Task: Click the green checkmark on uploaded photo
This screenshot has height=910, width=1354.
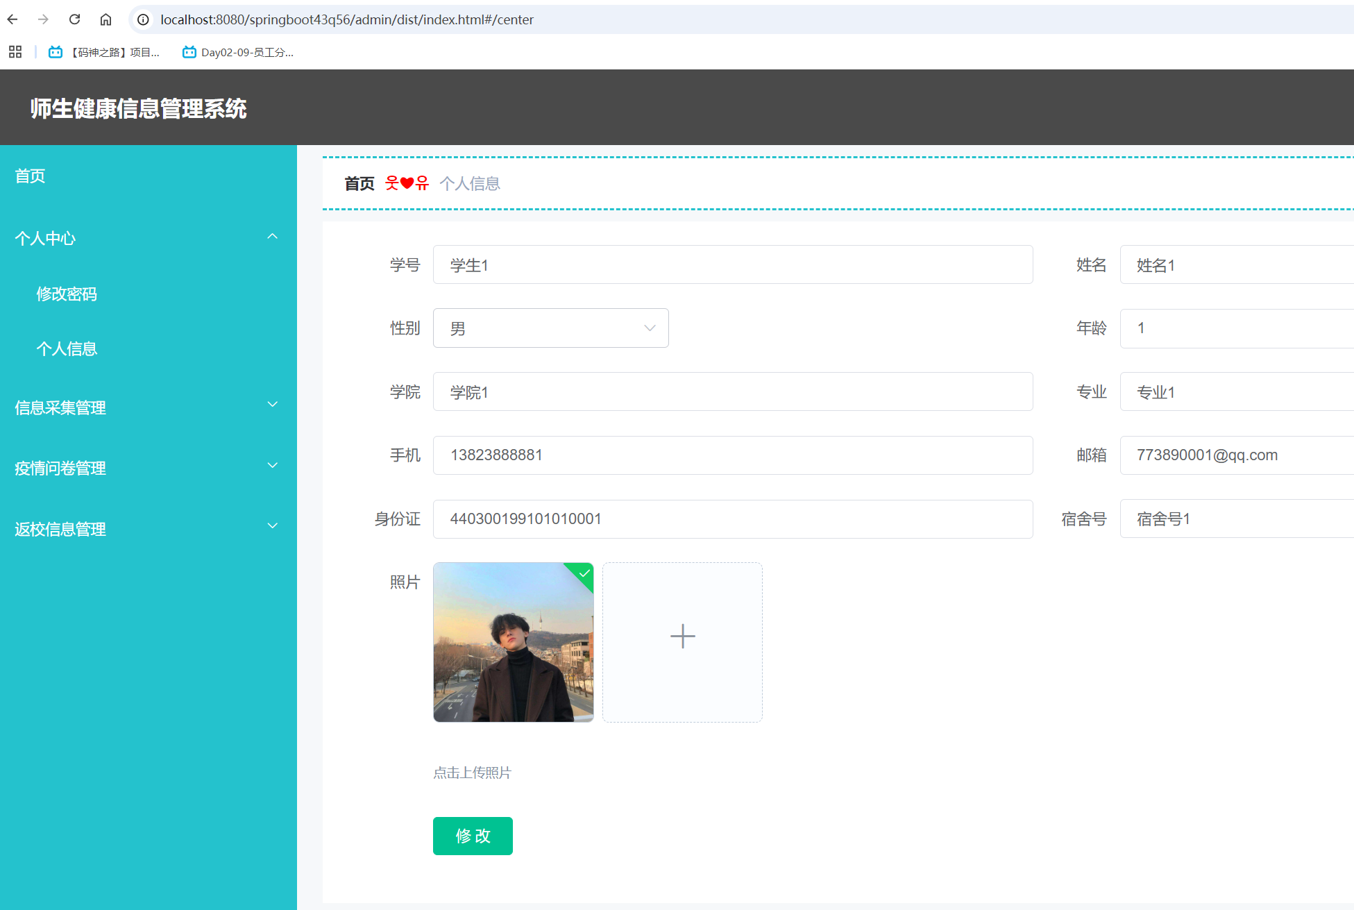Action: point(584,574)
